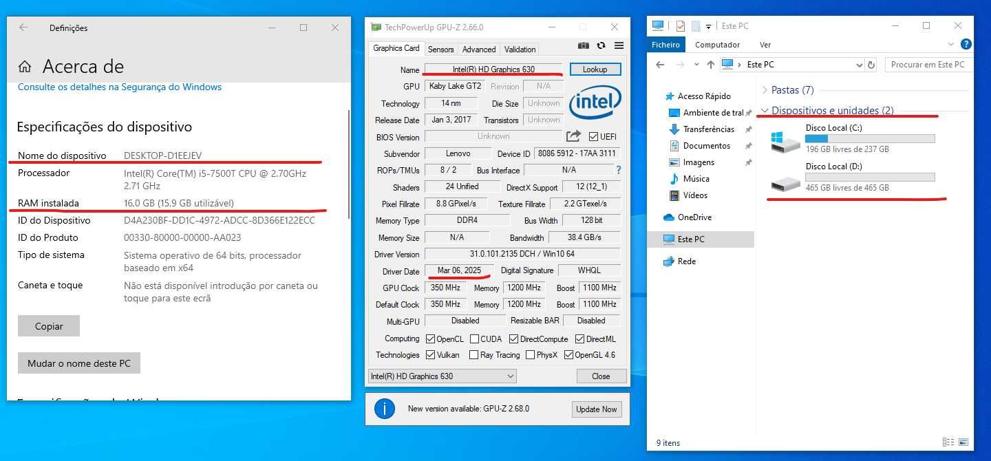Toggle the Ray Tracing checkbox
This screenshot has width=991, height=461.
pyautogui.click(x=473, y=355)
